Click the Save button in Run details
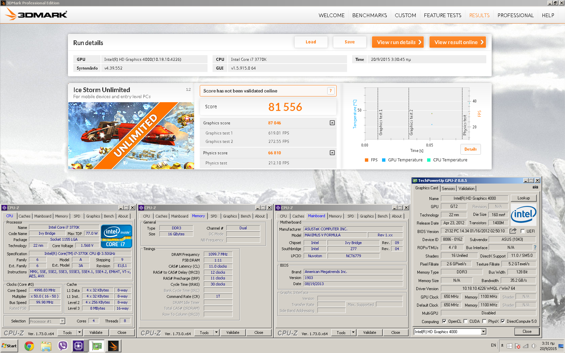565x353 pixels. pyautogui.click(x=350, y=42)
